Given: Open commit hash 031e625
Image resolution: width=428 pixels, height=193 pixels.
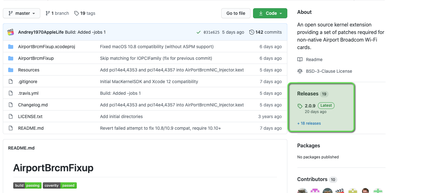Looking at the screenshot, I should [211, 32].
